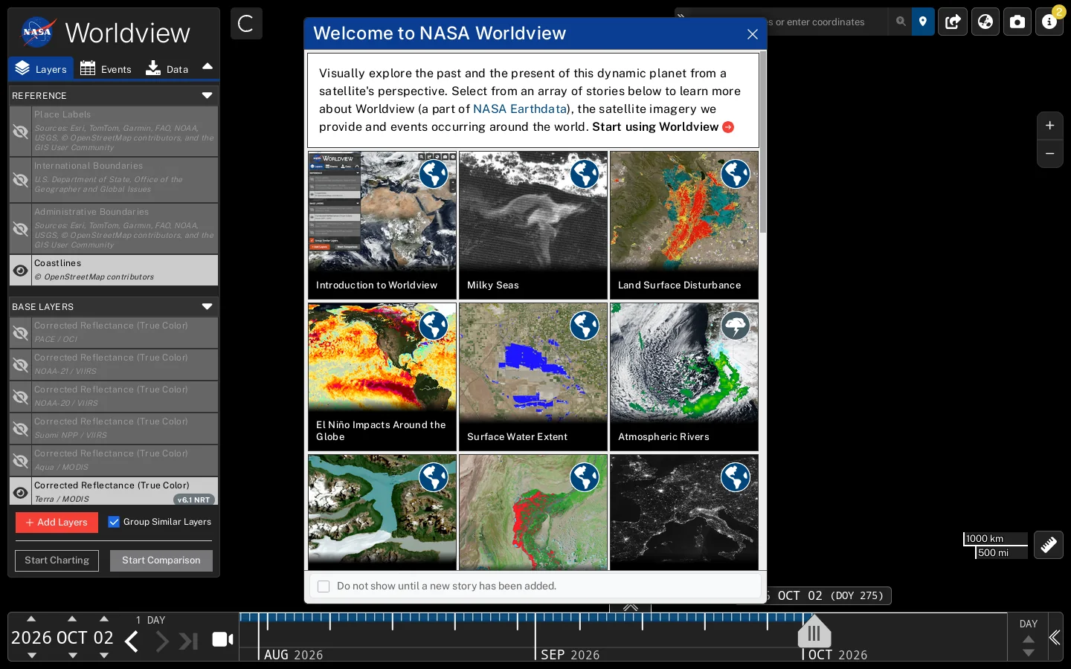Click the timeline date dragger handle
Viewport: 1071px width, 669px height.
coord(814,632)
